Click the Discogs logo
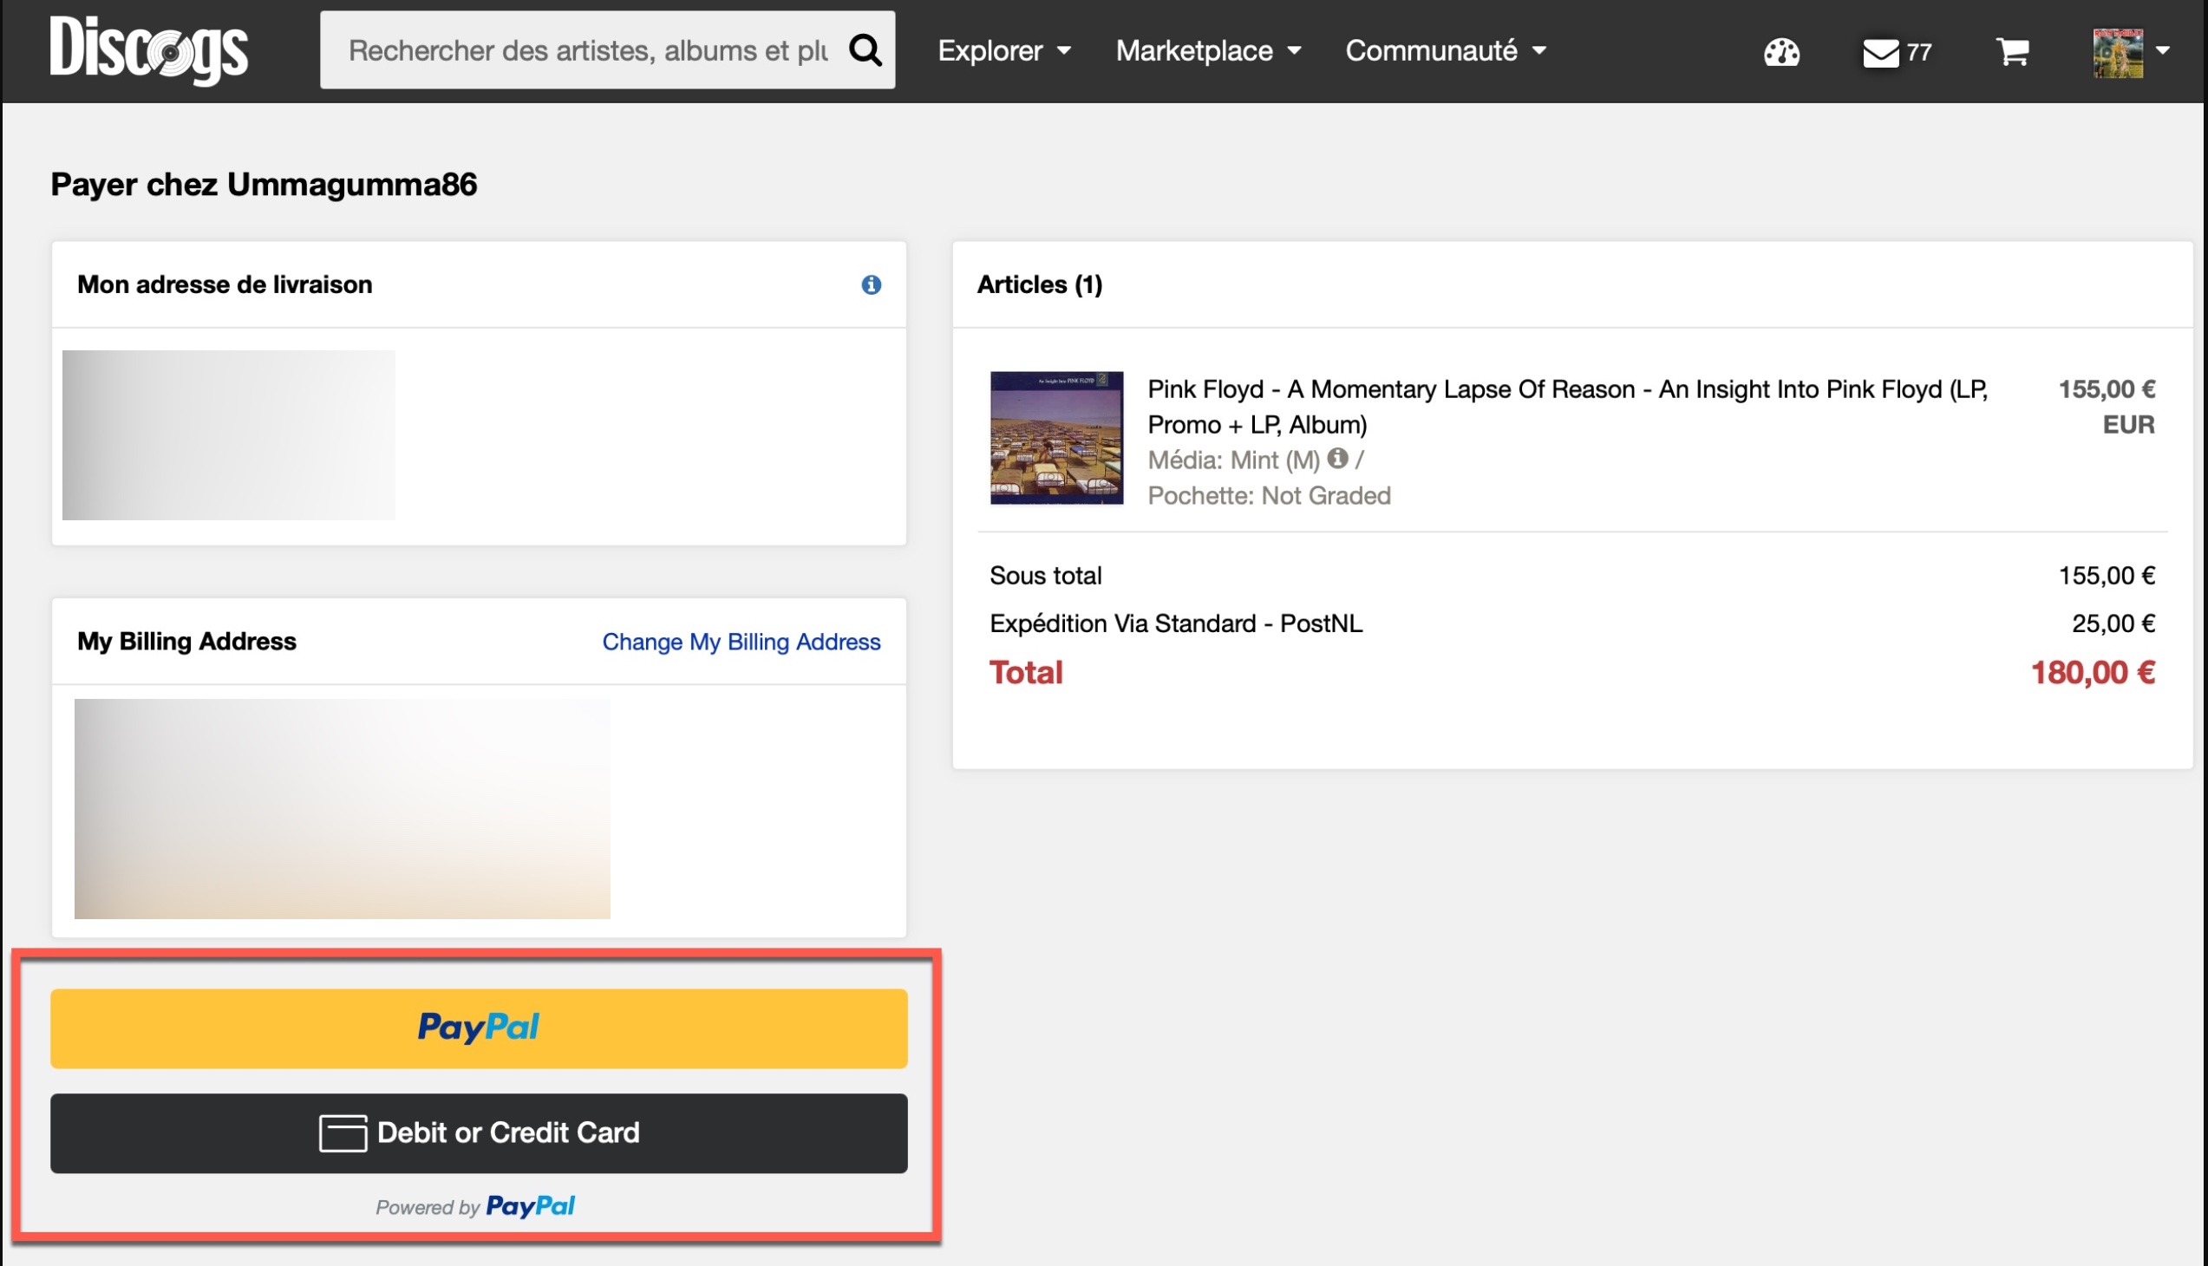The image size is (2208, 1266). (x=148, y=50)
